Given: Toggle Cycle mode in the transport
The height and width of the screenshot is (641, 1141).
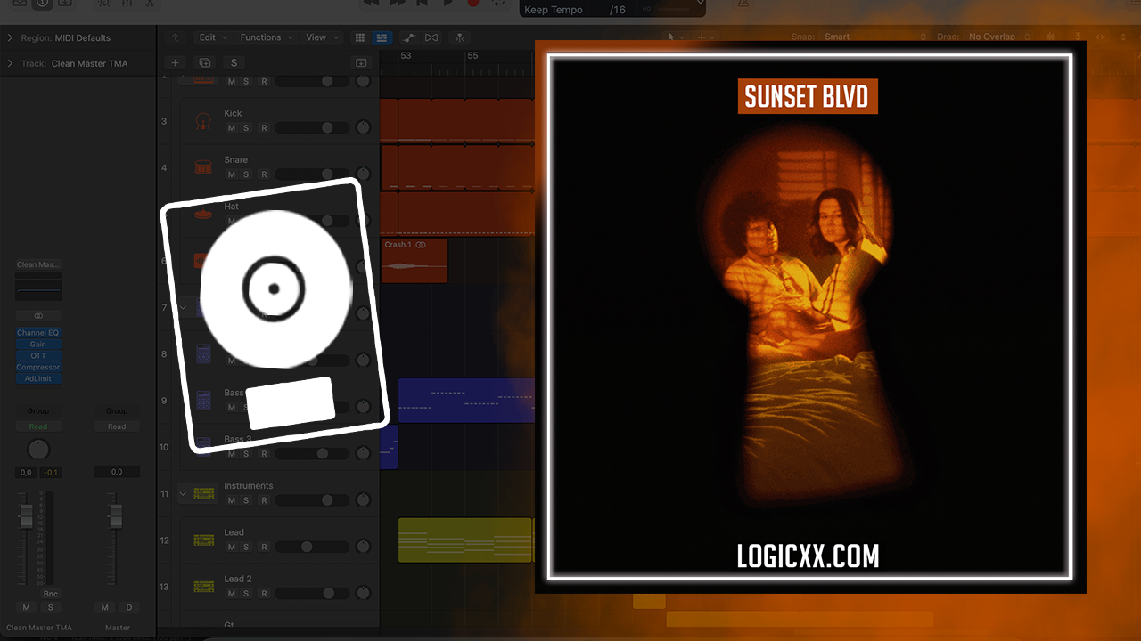Looking at the screenshot, I should point(497,4).
